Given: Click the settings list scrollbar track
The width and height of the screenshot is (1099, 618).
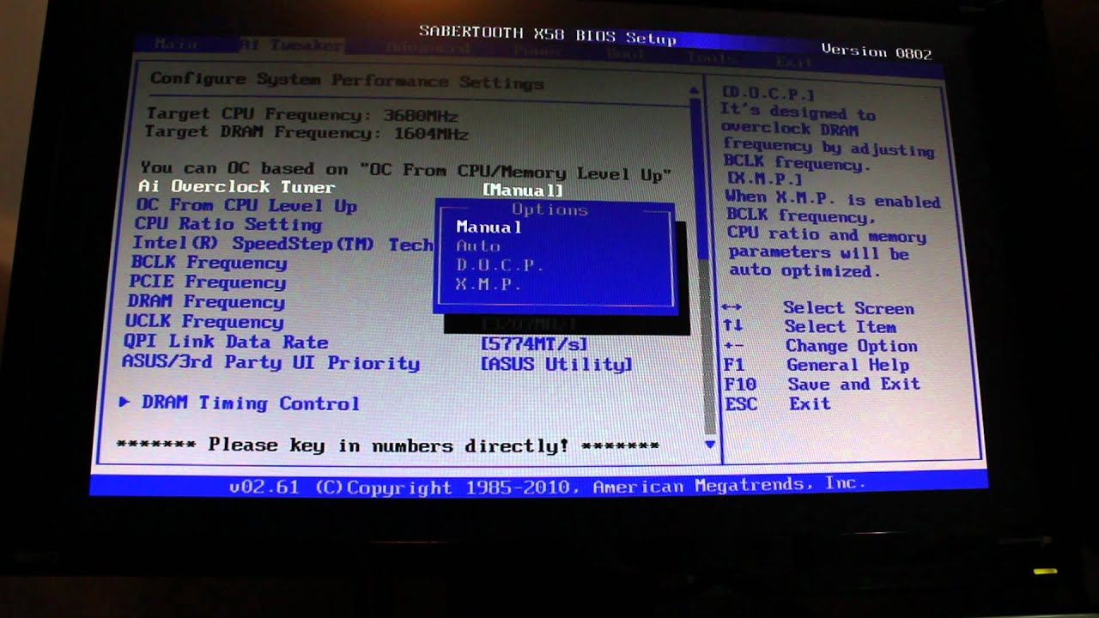Looking at the screenshot, I should pos(702,266).
